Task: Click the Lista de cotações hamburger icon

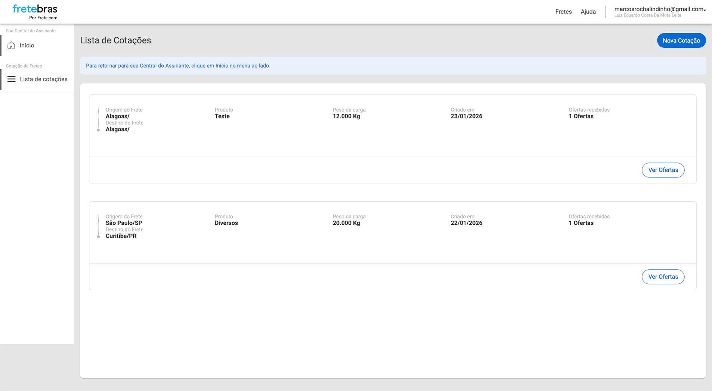Action: pyautogui.click(x=12, y=79)
